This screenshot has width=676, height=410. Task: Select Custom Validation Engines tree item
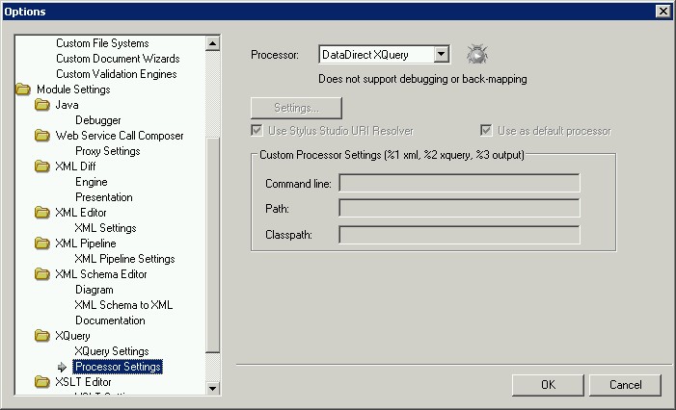(116, 74)
